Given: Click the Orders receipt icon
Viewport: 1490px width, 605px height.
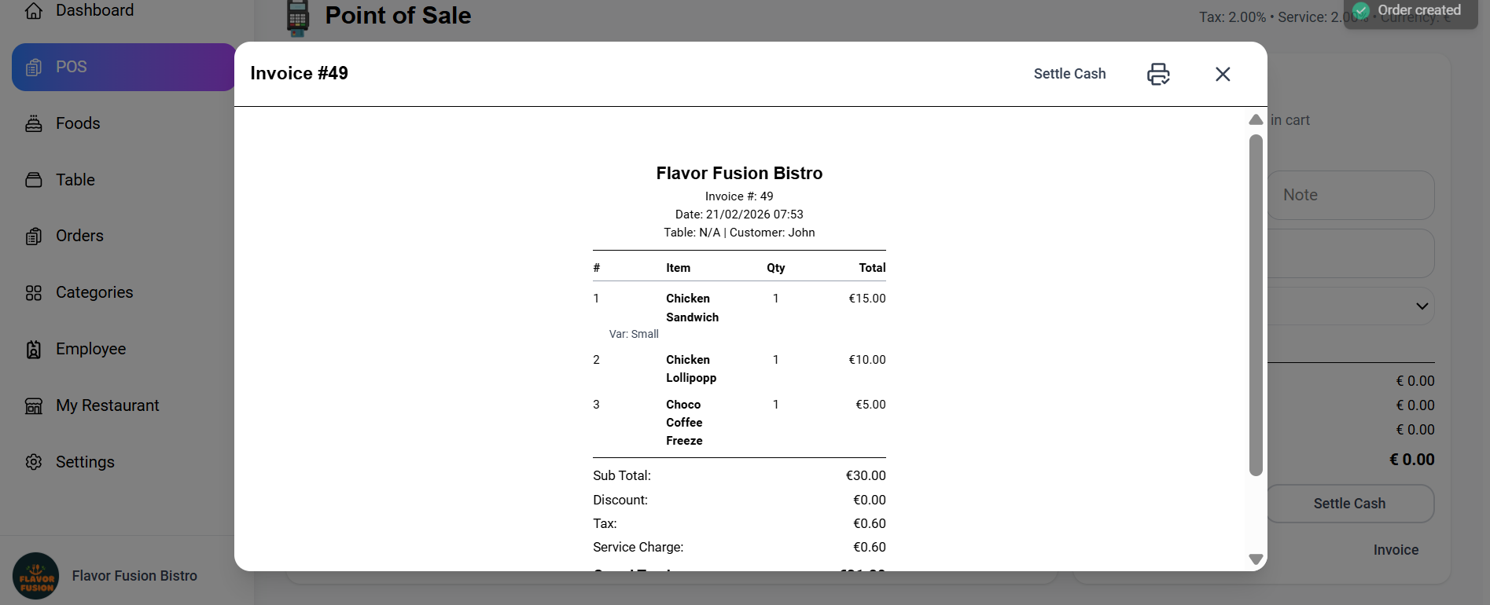Looking at the screenshot, I should [x=33, y=236].
